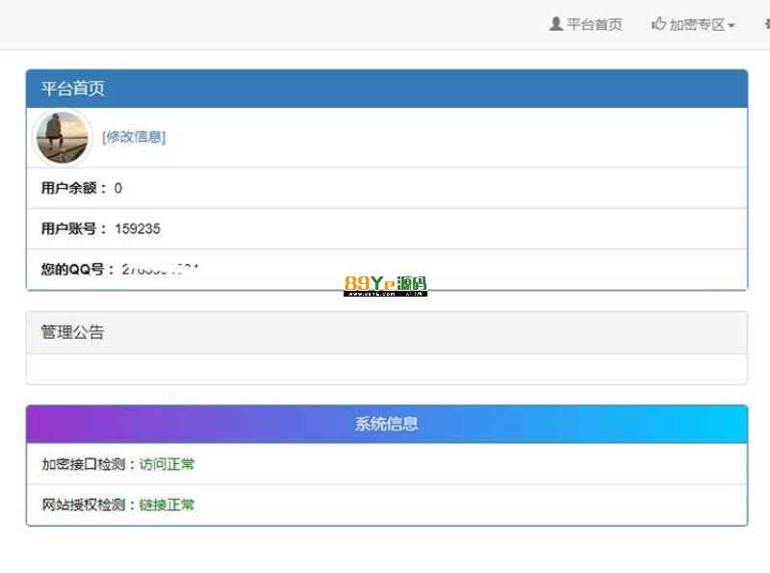Select the 用户余额 balance value 0
This screenshot has width=770, height=573.
118,189
